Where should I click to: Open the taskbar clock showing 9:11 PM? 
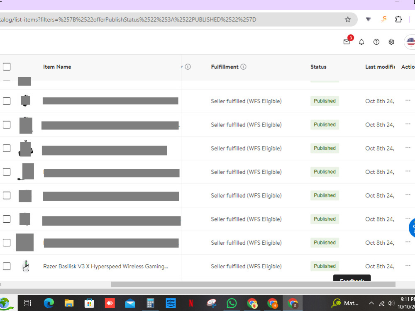(407, 303)
